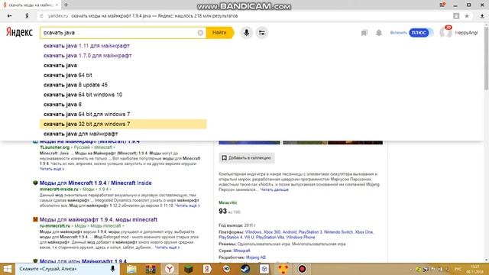
Task: Click the taskbar clock and date
Action: click(x=475, y=269)
